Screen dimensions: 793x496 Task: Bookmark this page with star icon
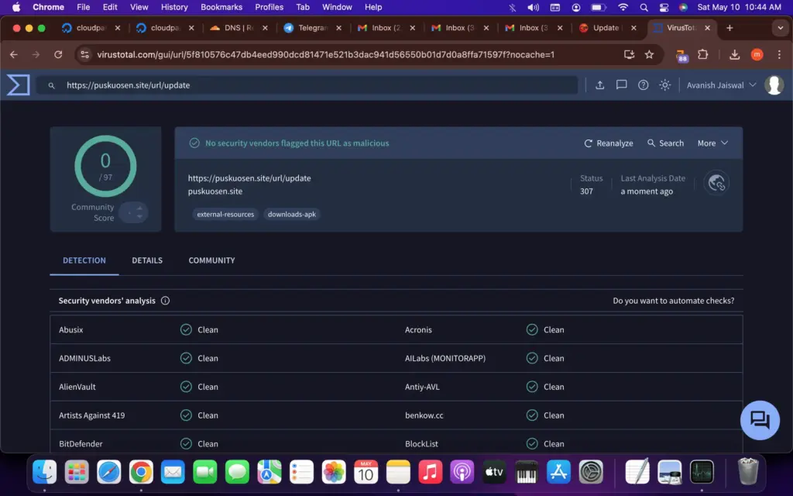click(650, 55)
